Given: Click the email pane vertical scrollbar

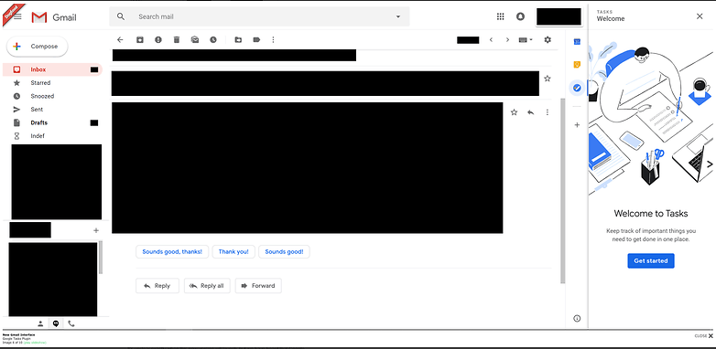Looking at the screenshot, I should point(562,190).
